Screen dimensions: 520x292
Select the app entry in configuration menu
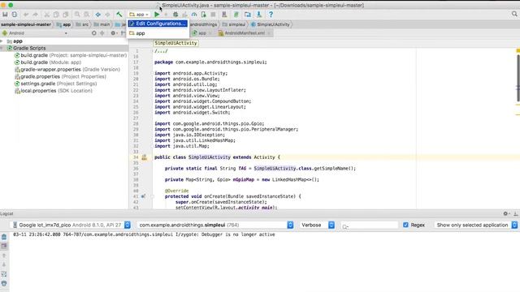(158, 33)
